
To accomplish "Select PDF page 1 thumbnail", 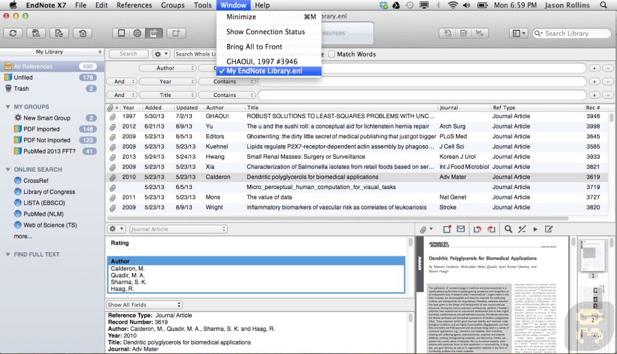I will tap(590, 258).
